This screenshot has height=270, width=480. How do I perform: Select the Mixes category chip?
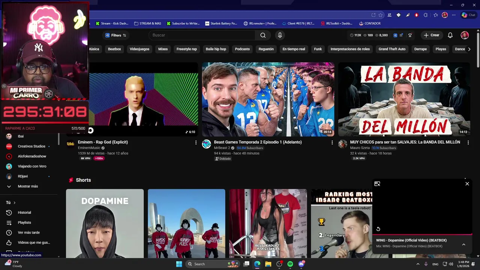[163, 49]
